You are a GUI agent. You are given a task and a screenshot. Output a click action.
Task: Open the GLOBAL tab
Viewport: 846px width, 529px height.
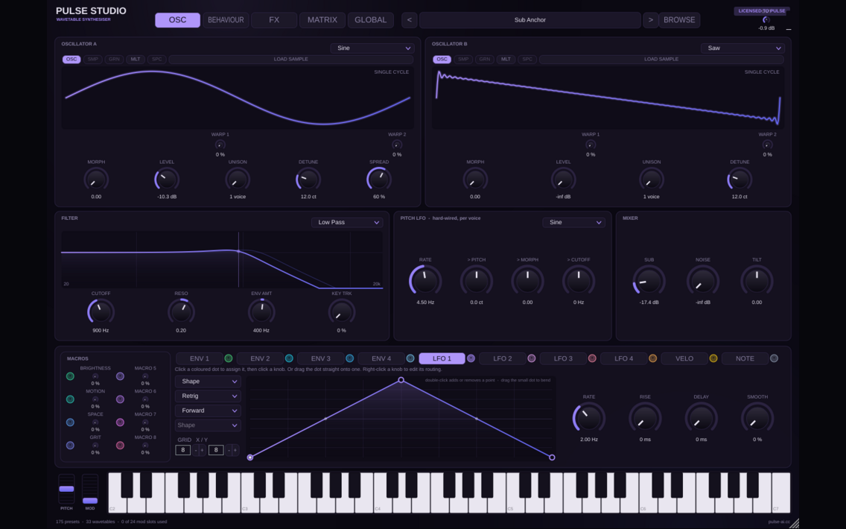coord(370,20)
